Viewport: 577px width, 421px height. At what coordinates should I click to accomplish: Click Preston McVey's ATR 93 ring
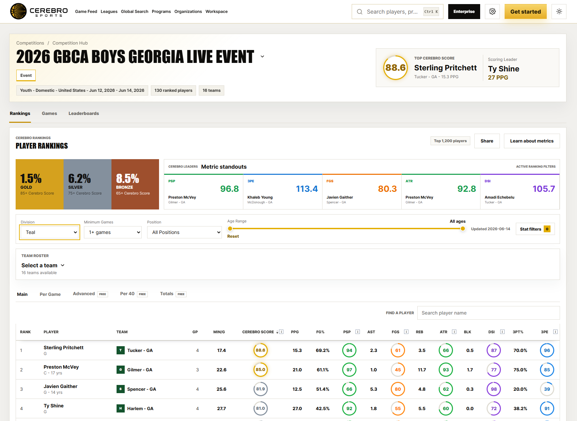click(446, 370)
